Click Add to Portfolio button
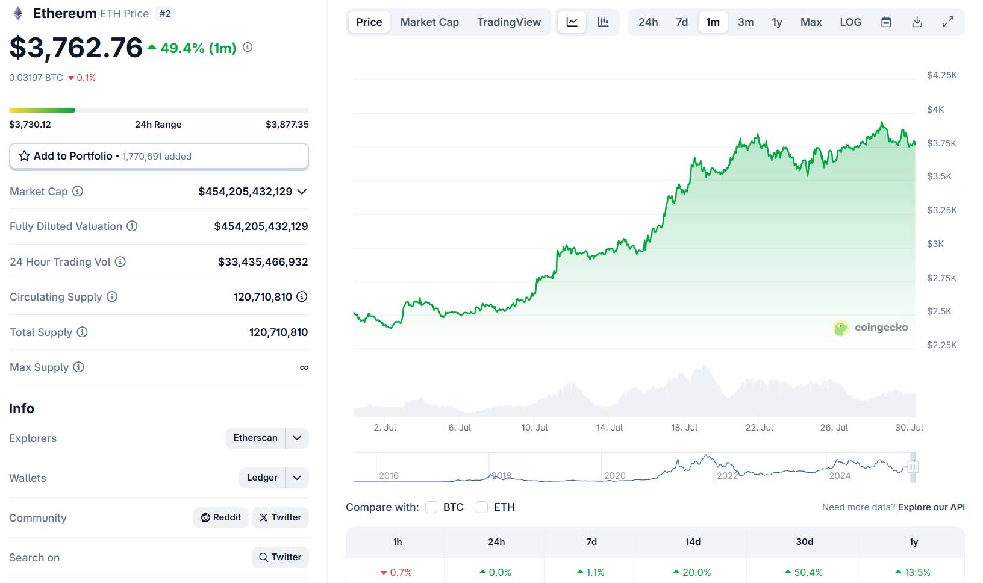Viewport: 983px width, 583px height. click(x=159, y=157)
